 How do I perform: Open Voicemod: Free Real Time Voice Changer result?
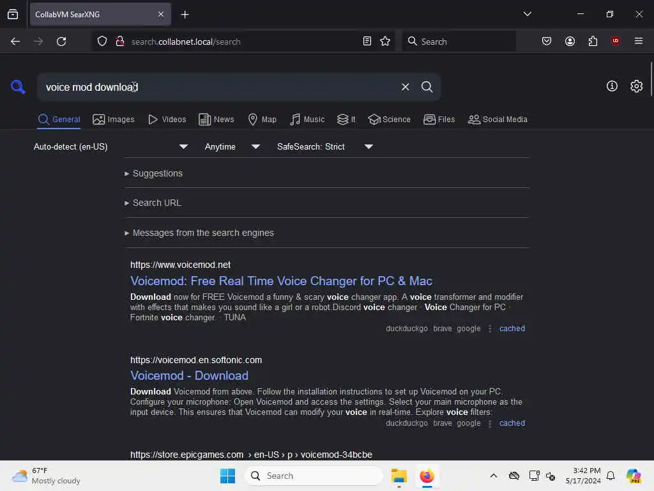coord(281,281)
